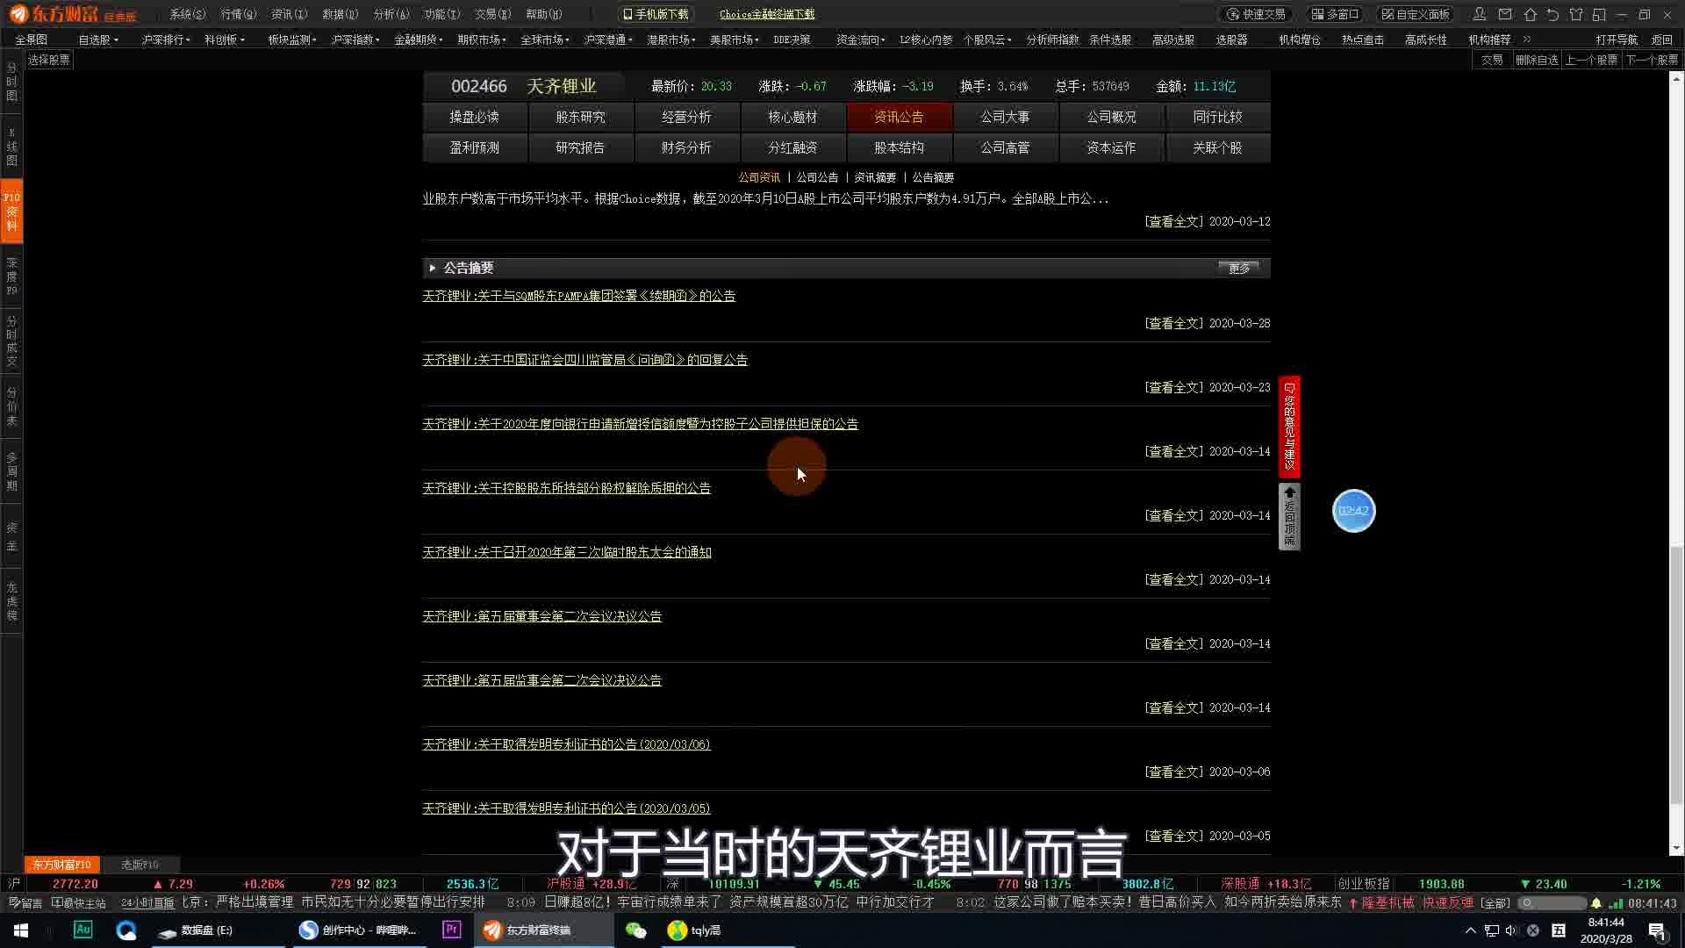Open sidebar 深度F9 panel

11,276
